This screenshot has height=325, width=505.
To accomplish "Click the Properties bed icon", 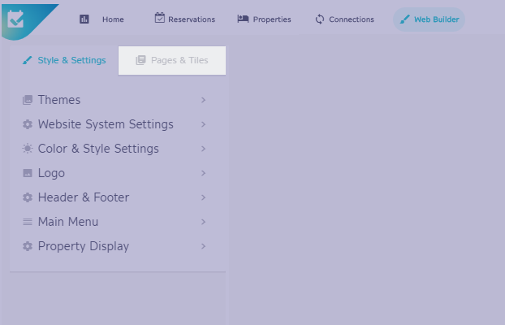I will click(x=243, y=19).
